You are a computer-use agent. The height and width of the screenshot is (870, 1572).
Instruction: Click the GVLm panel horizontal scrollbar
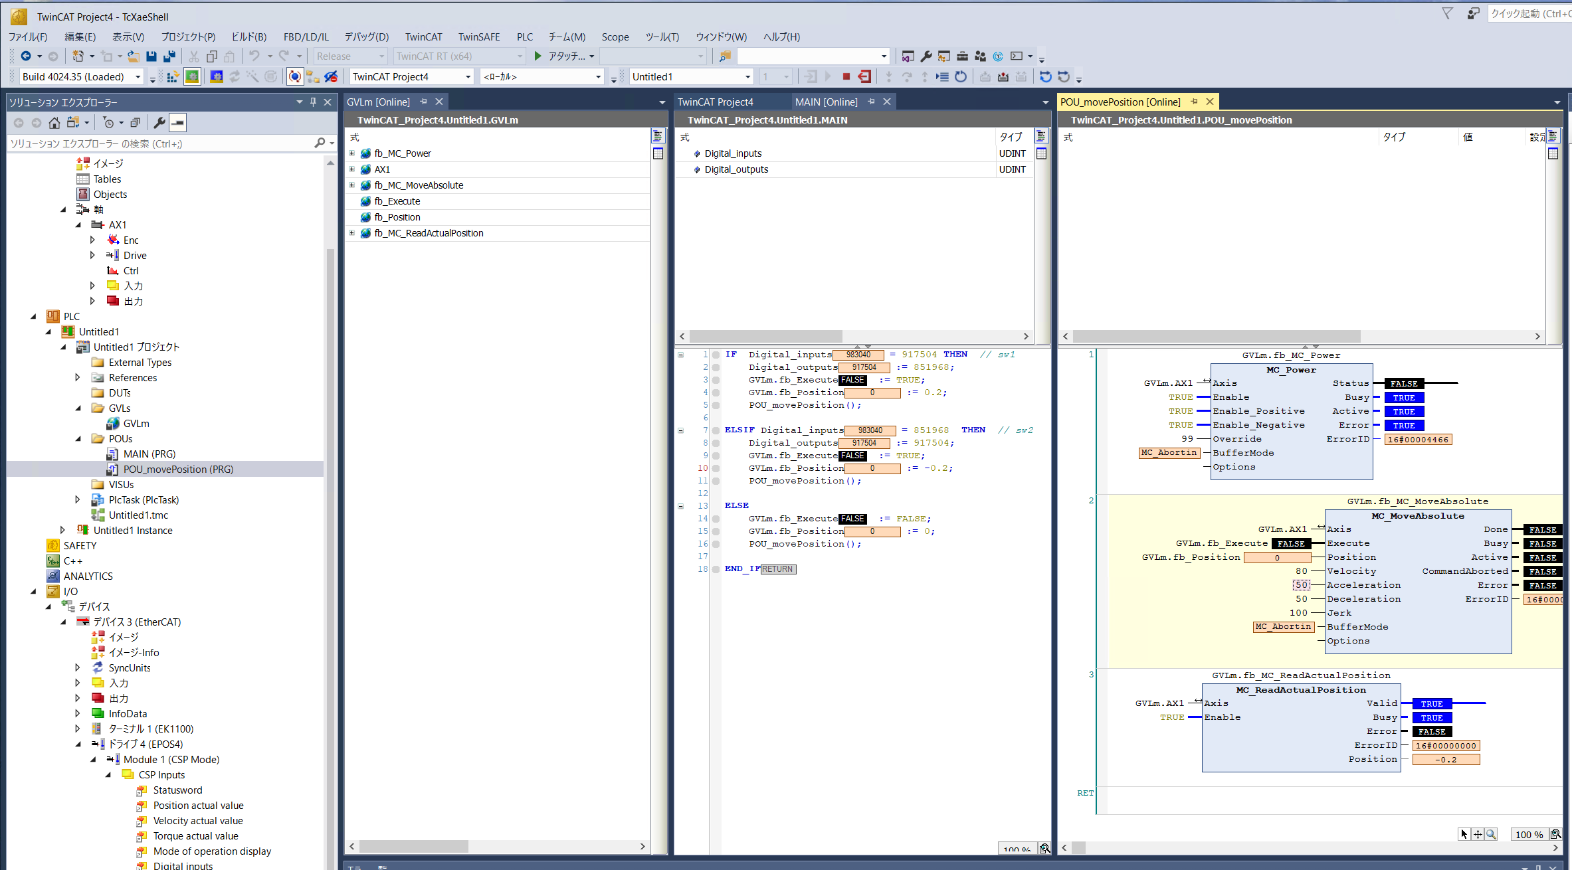tap(413, 847)
